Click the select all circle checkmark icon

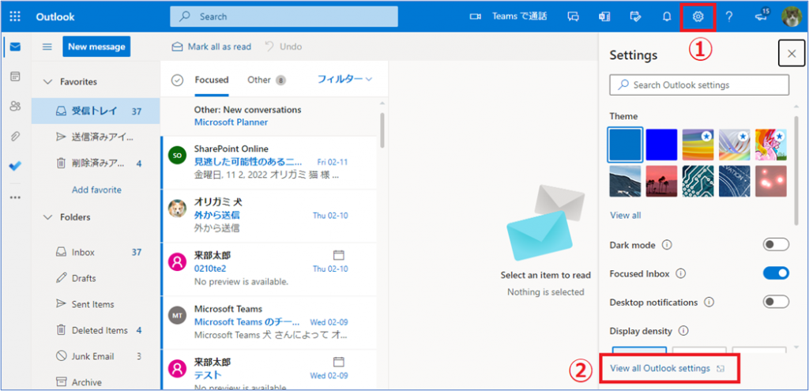tap(178, 80)
